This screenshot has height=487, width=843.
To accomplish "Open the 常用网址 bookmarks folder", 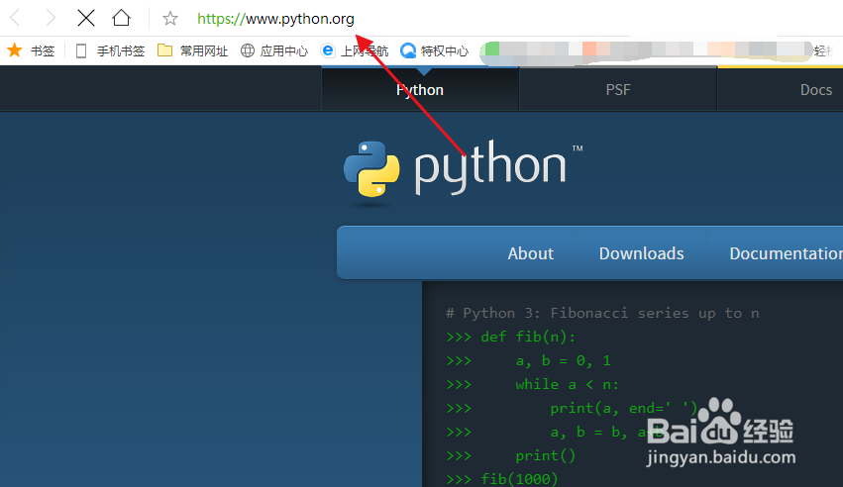I will [192, 51].
